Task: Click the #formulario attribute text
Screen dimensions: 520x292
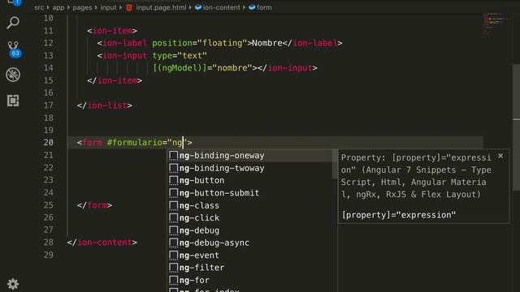Action: click(135, 143)
